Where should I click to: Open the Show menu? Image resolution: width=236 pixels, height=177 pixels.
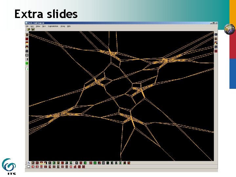38,26
